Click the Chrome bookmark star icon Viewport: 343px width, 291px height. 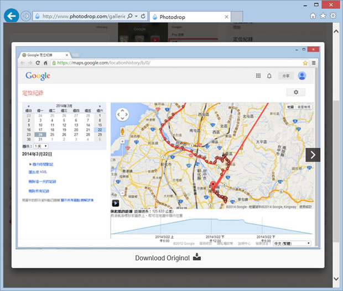pyautogui.click(x=305, y=63)
